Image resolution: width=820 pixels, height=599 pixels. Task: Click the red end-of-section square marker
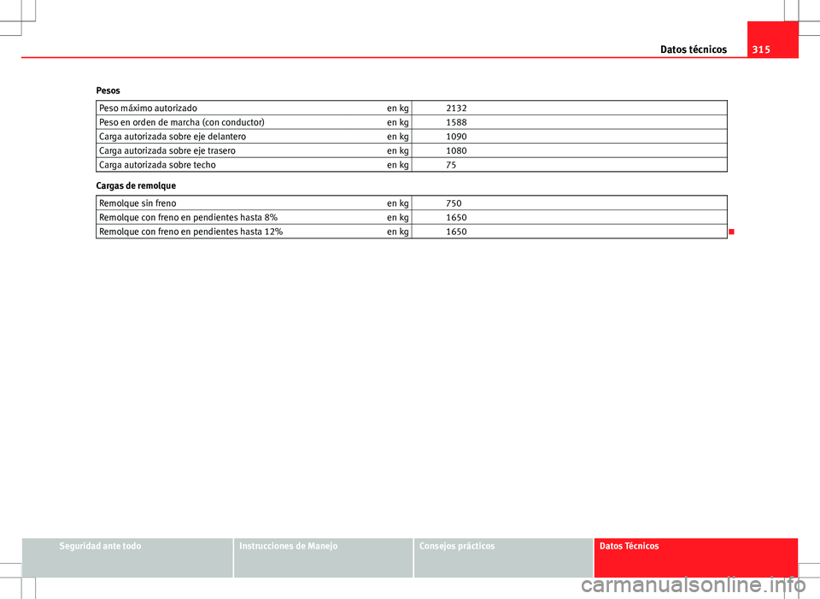tap(732, 232)
